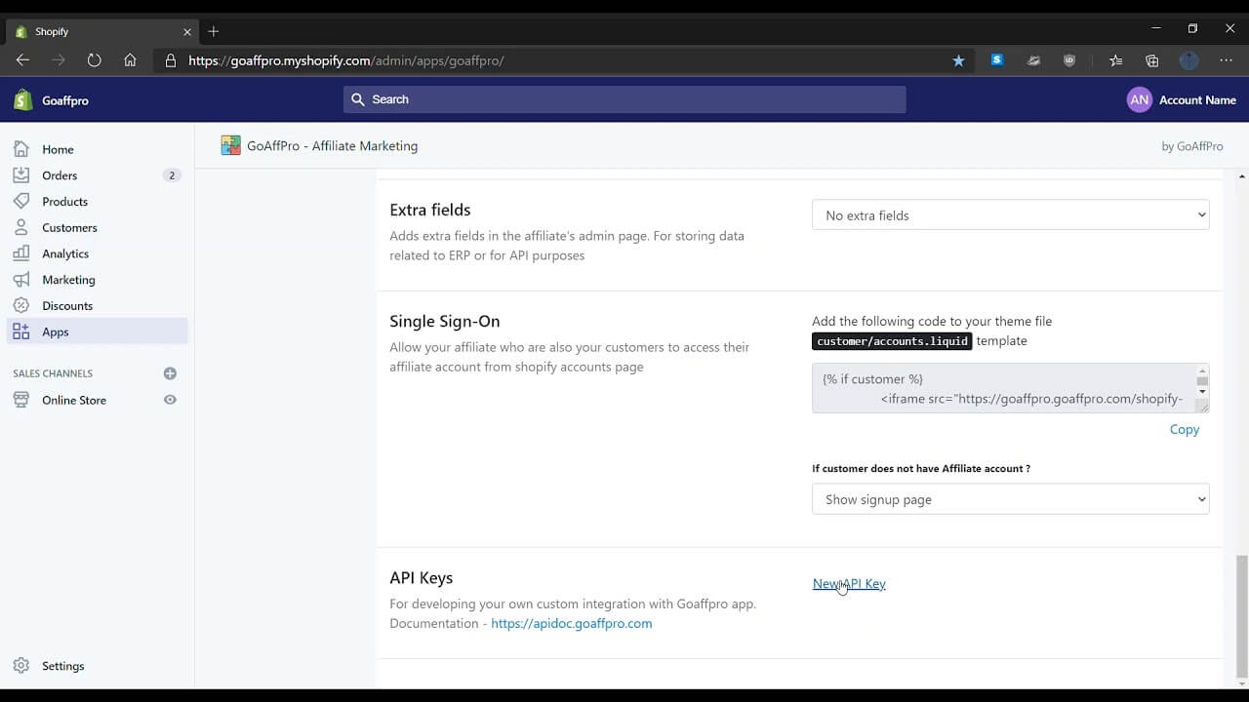Open the apidoc.goaffpro.com documentation link

571,623
